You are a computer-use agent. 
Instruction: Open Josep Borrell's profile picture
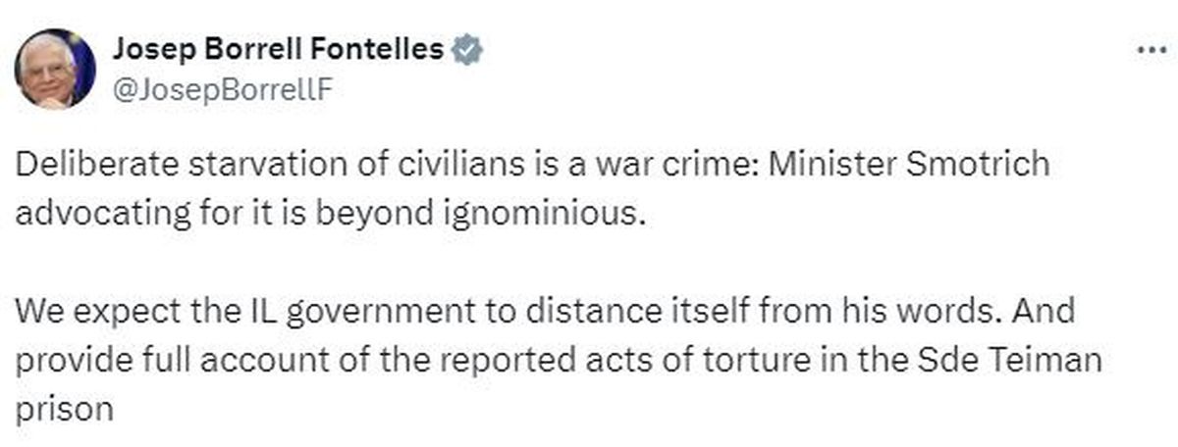coord(54,69)
